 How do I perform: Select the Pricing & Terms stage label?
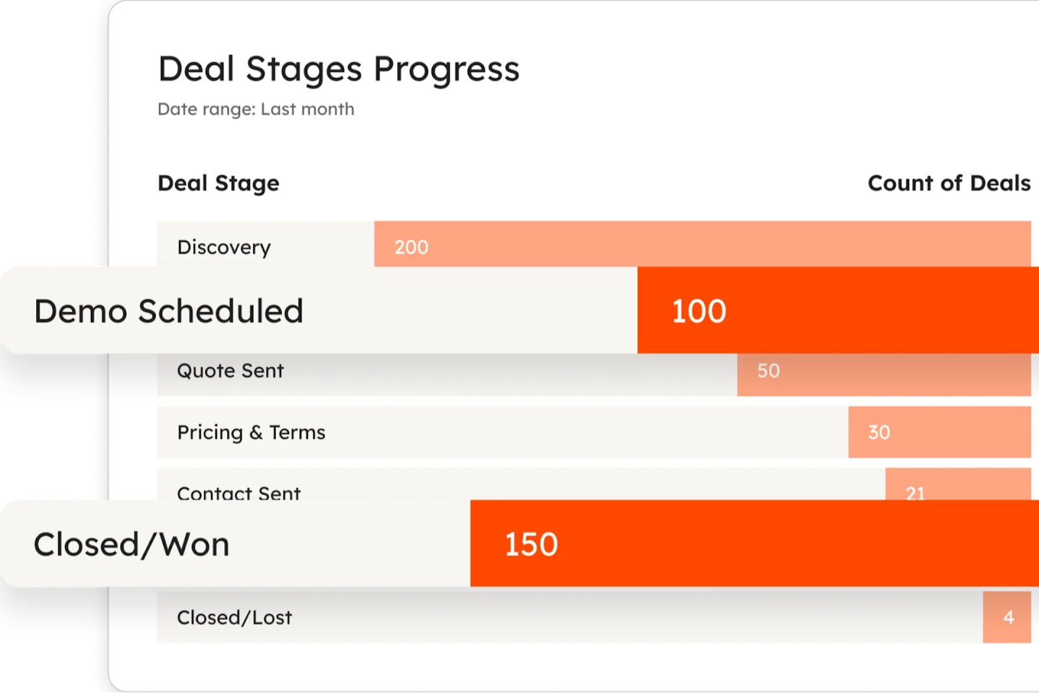coord(251,433)
